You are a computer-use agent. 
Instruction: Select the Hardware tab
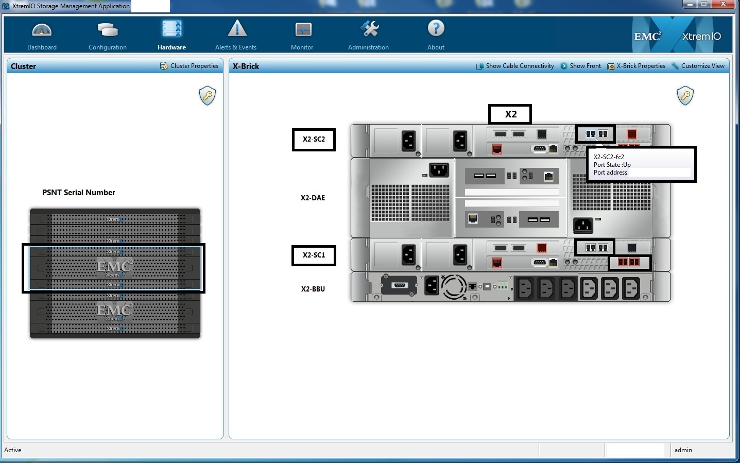pyautogui.click(x=171, y=31)
